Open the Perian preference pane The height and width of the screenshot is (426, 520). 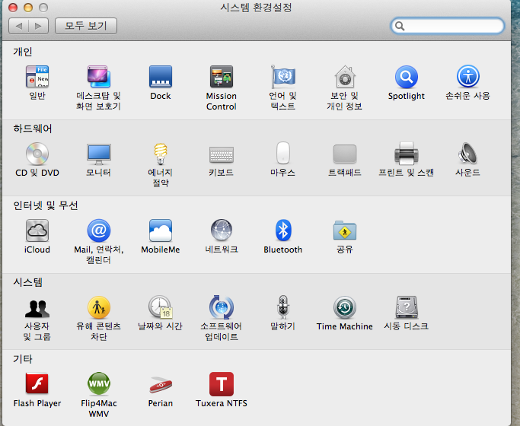coord(161,385)
